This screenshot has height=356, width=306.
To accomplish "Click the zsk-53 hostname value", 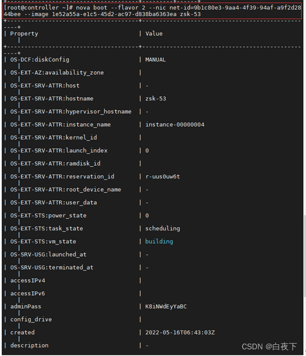I will (156, 99).
